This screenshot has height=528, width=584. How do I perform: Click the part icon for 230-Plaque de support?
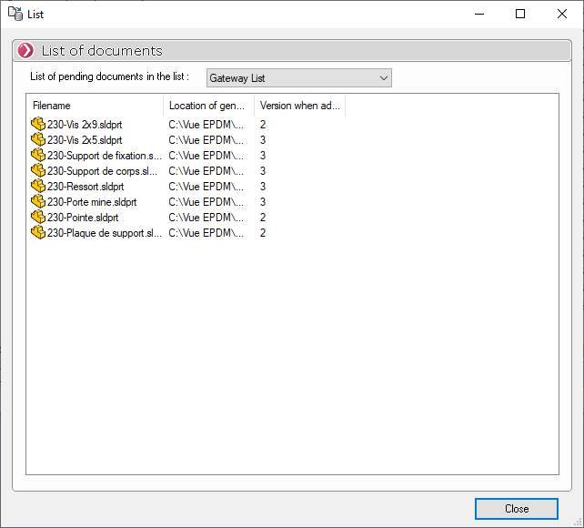(37, 232)
